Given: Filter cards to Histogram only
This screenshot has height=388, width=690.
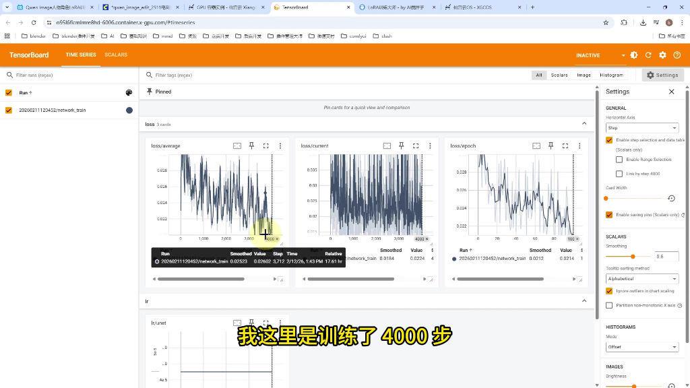Looking at the screenshot, I should pos(611,75).
